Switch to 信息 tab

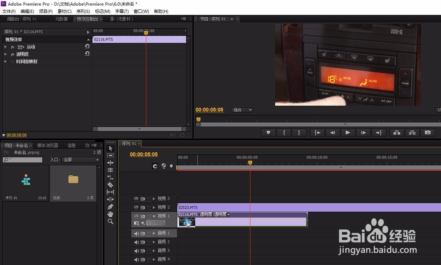(71, 145)
